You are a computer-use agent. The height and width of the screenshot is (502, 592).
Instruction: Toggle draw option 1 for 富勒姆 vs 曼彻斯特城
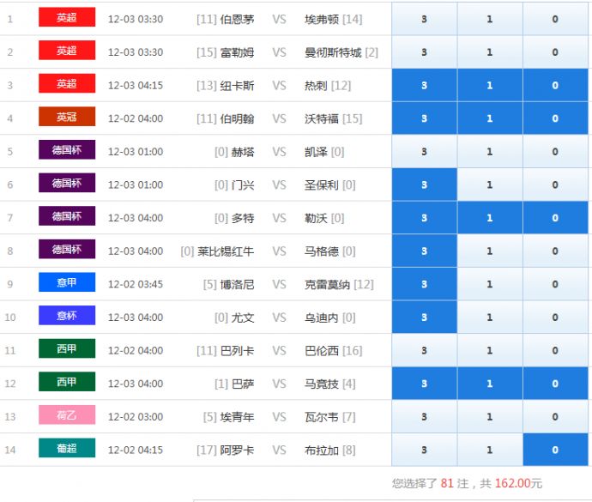pyautogui.click(x=490, y=52)
